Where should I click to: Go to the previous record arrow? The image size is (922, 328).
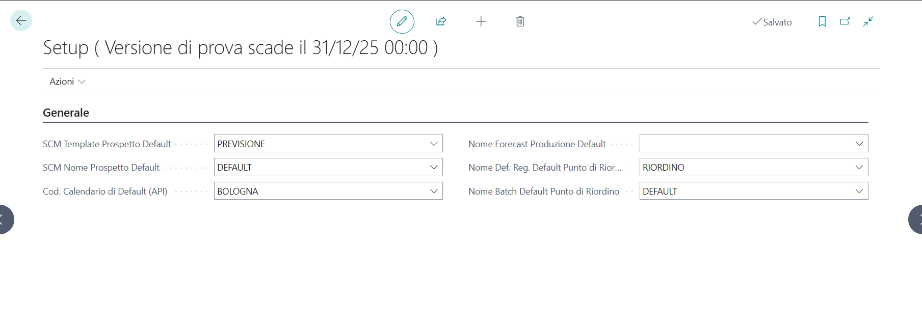[4, 220]
